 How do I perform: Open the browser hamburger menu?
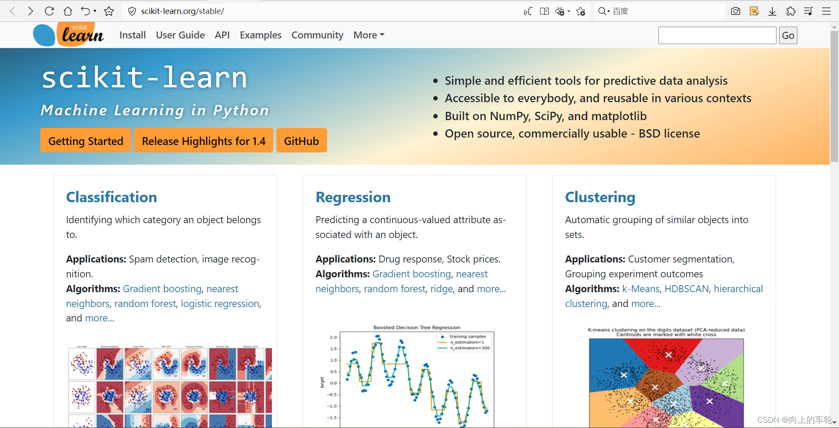pos(826,11)
